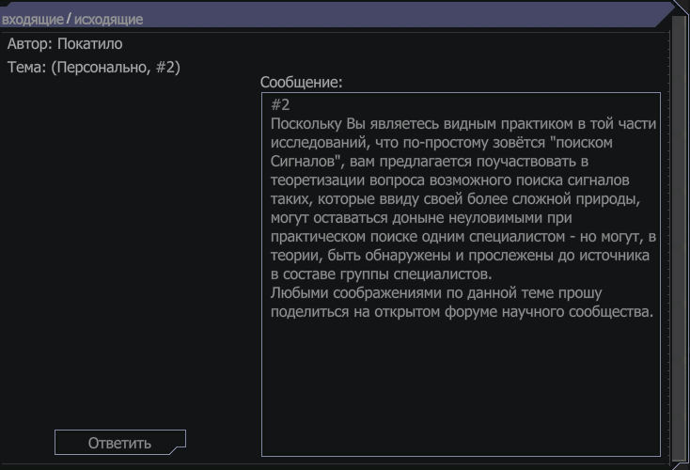
Task: Click the notched corner of Ответить button
Action: pyautogui.click(x=178, y=449)
